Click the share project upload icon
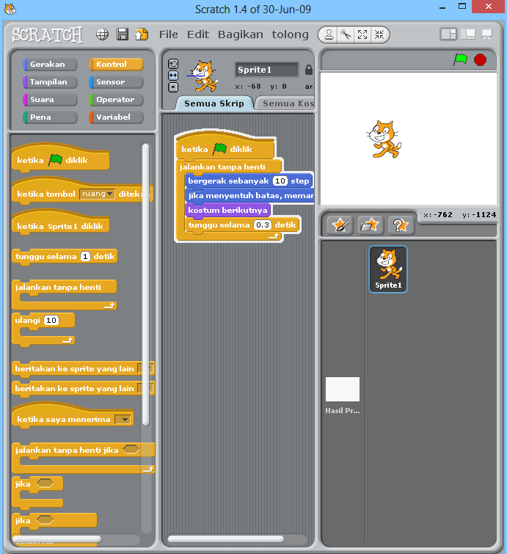 [142, 34]
